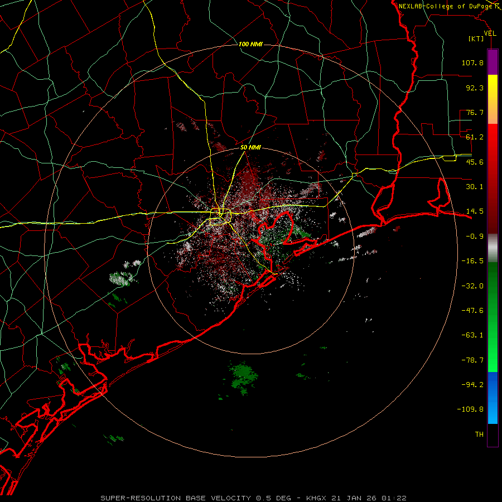Select the 107.8 velocity scale value
The width and height of the screenshot is (502, 502).
pyautogui.click(x=472, y=62)
